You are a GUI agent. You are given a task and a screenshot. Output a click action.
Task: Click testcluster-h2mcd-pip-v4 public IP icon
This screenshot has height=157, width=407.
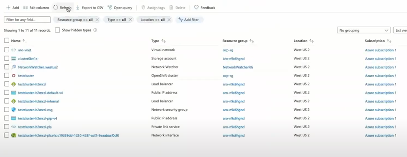(x=14, y=118)
